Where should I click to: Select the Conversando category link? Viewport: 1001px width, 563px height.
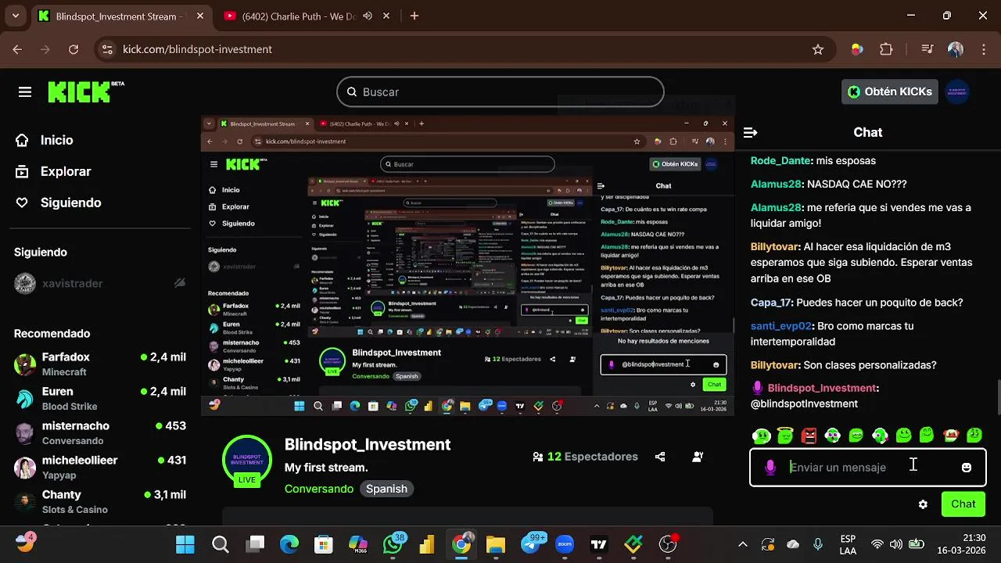pos(319,489)
